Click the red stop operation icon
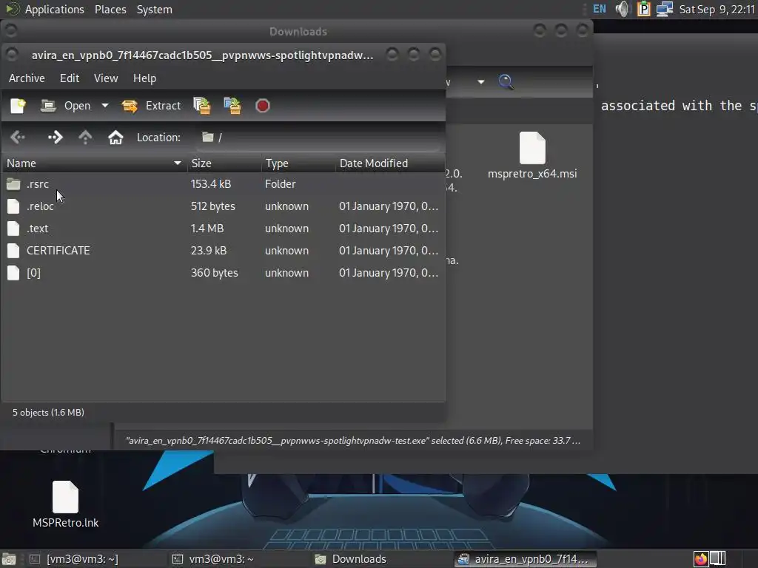Viewport: 758px width, 568px height. click(x=263, y=106)
